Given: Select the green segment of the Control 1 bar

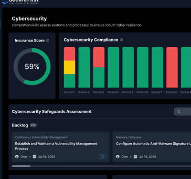Looking at the screenshot, I should (x=70, y=81).
